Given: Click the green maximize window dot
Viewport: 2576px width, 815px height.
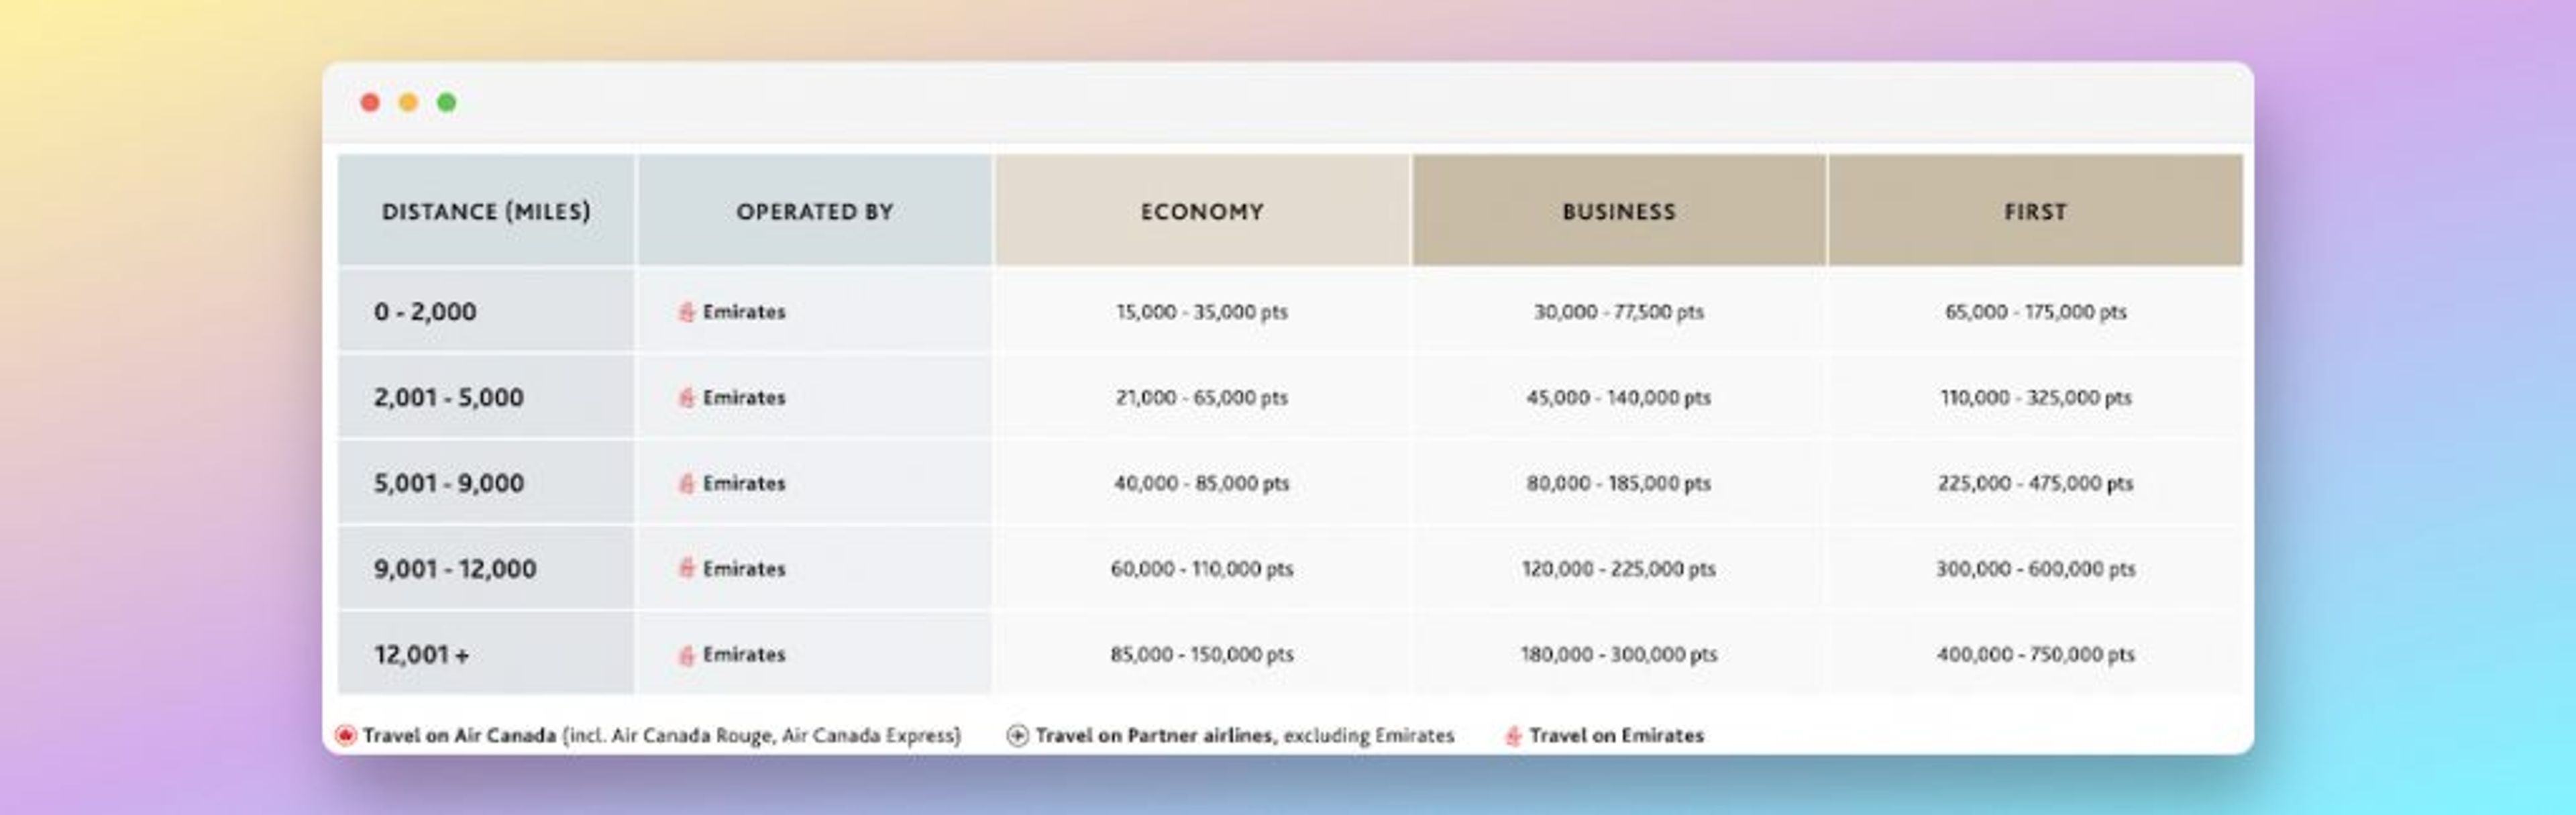Looking at the screenshot, I should [x=447, y=102].
